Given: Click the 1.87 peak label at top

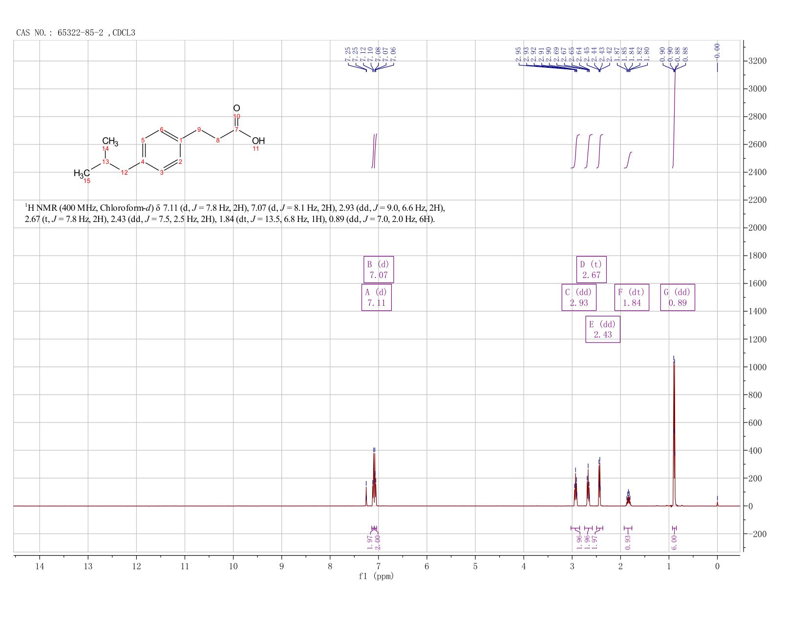Looking at the screenshot, I should [x=617, y=54].
